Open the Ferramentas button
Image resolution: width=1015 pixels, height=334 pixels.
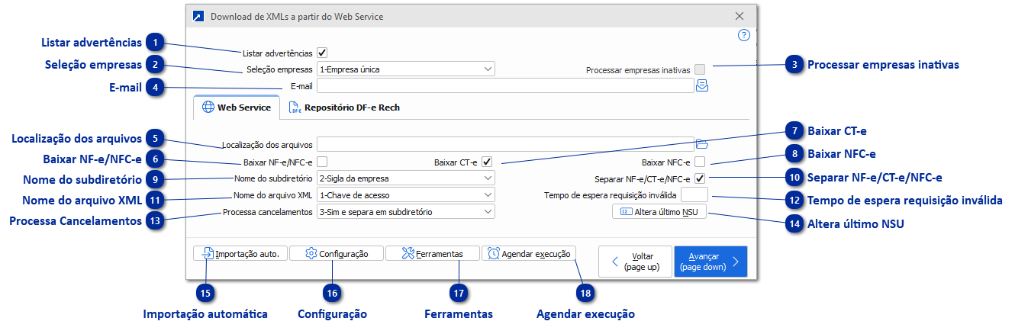click(x=432, y=253)
